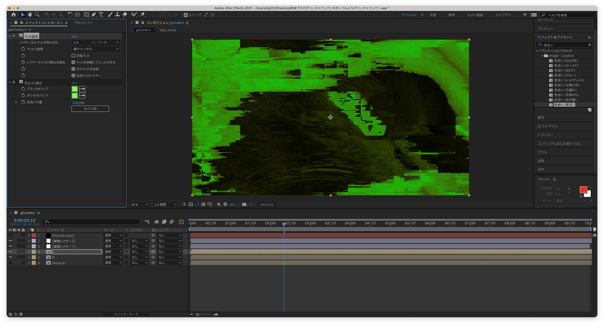604x325 pixels.
Task: Click eyedropper for ブラックをマップ color
Action: (82, 89)
